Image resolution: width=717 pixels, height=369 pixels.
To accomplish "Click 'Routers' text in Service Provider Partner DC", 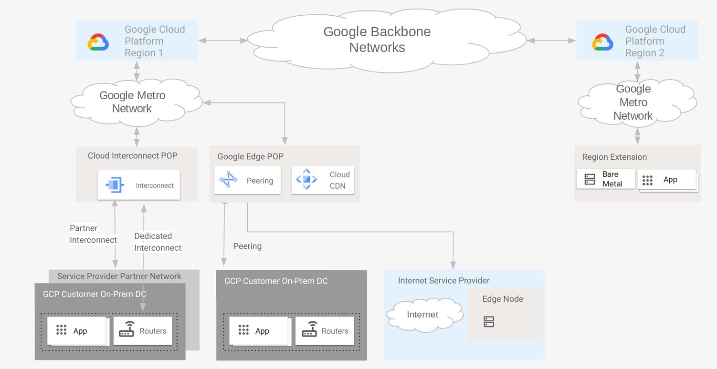I will [x=153, y=331].
